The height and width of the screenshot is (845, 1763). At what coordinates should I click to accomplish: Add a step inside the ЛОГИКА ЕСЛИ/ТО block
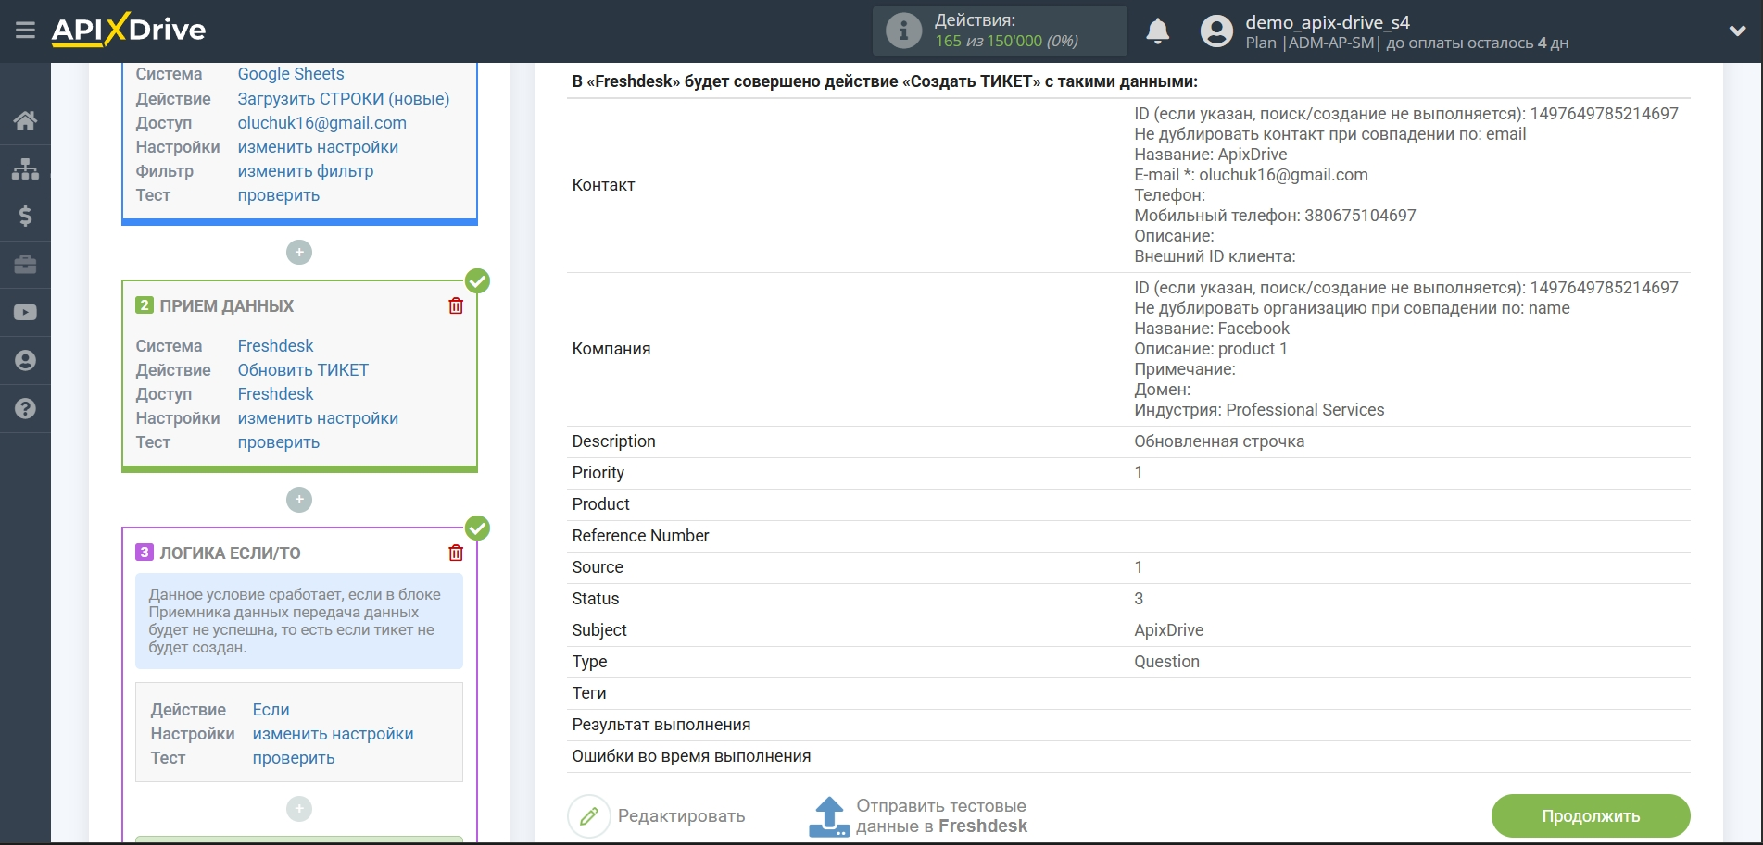(x=299, y=809)
